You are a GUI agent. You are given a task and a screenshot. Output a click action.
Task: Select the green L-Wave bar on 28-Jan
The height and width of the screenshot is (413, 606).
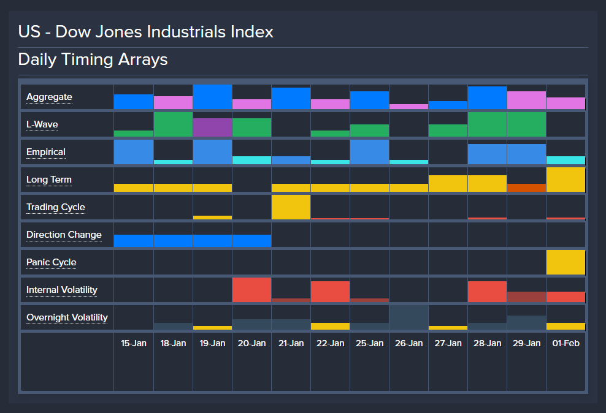tap(488, 124)
